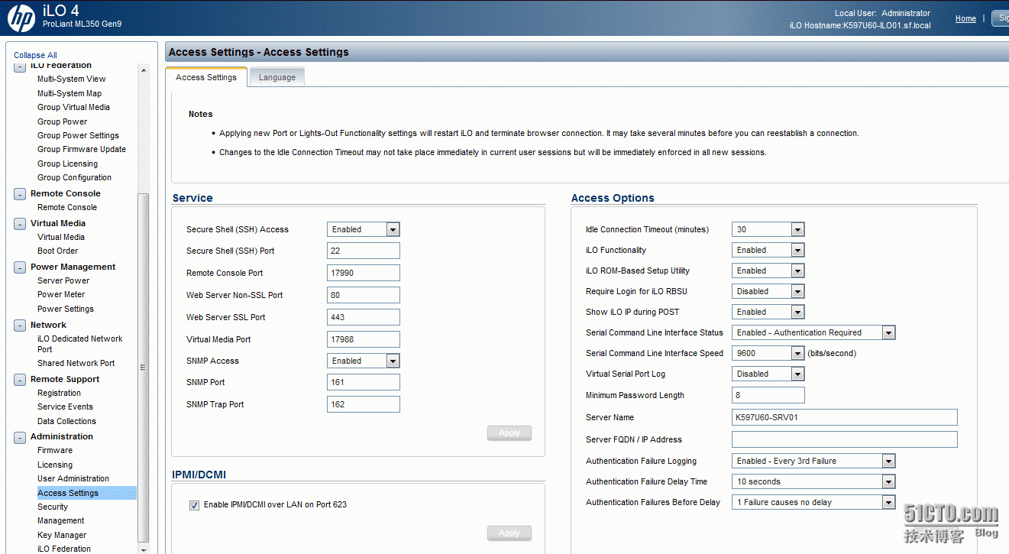Open the Server Power page

coord(63,280)
